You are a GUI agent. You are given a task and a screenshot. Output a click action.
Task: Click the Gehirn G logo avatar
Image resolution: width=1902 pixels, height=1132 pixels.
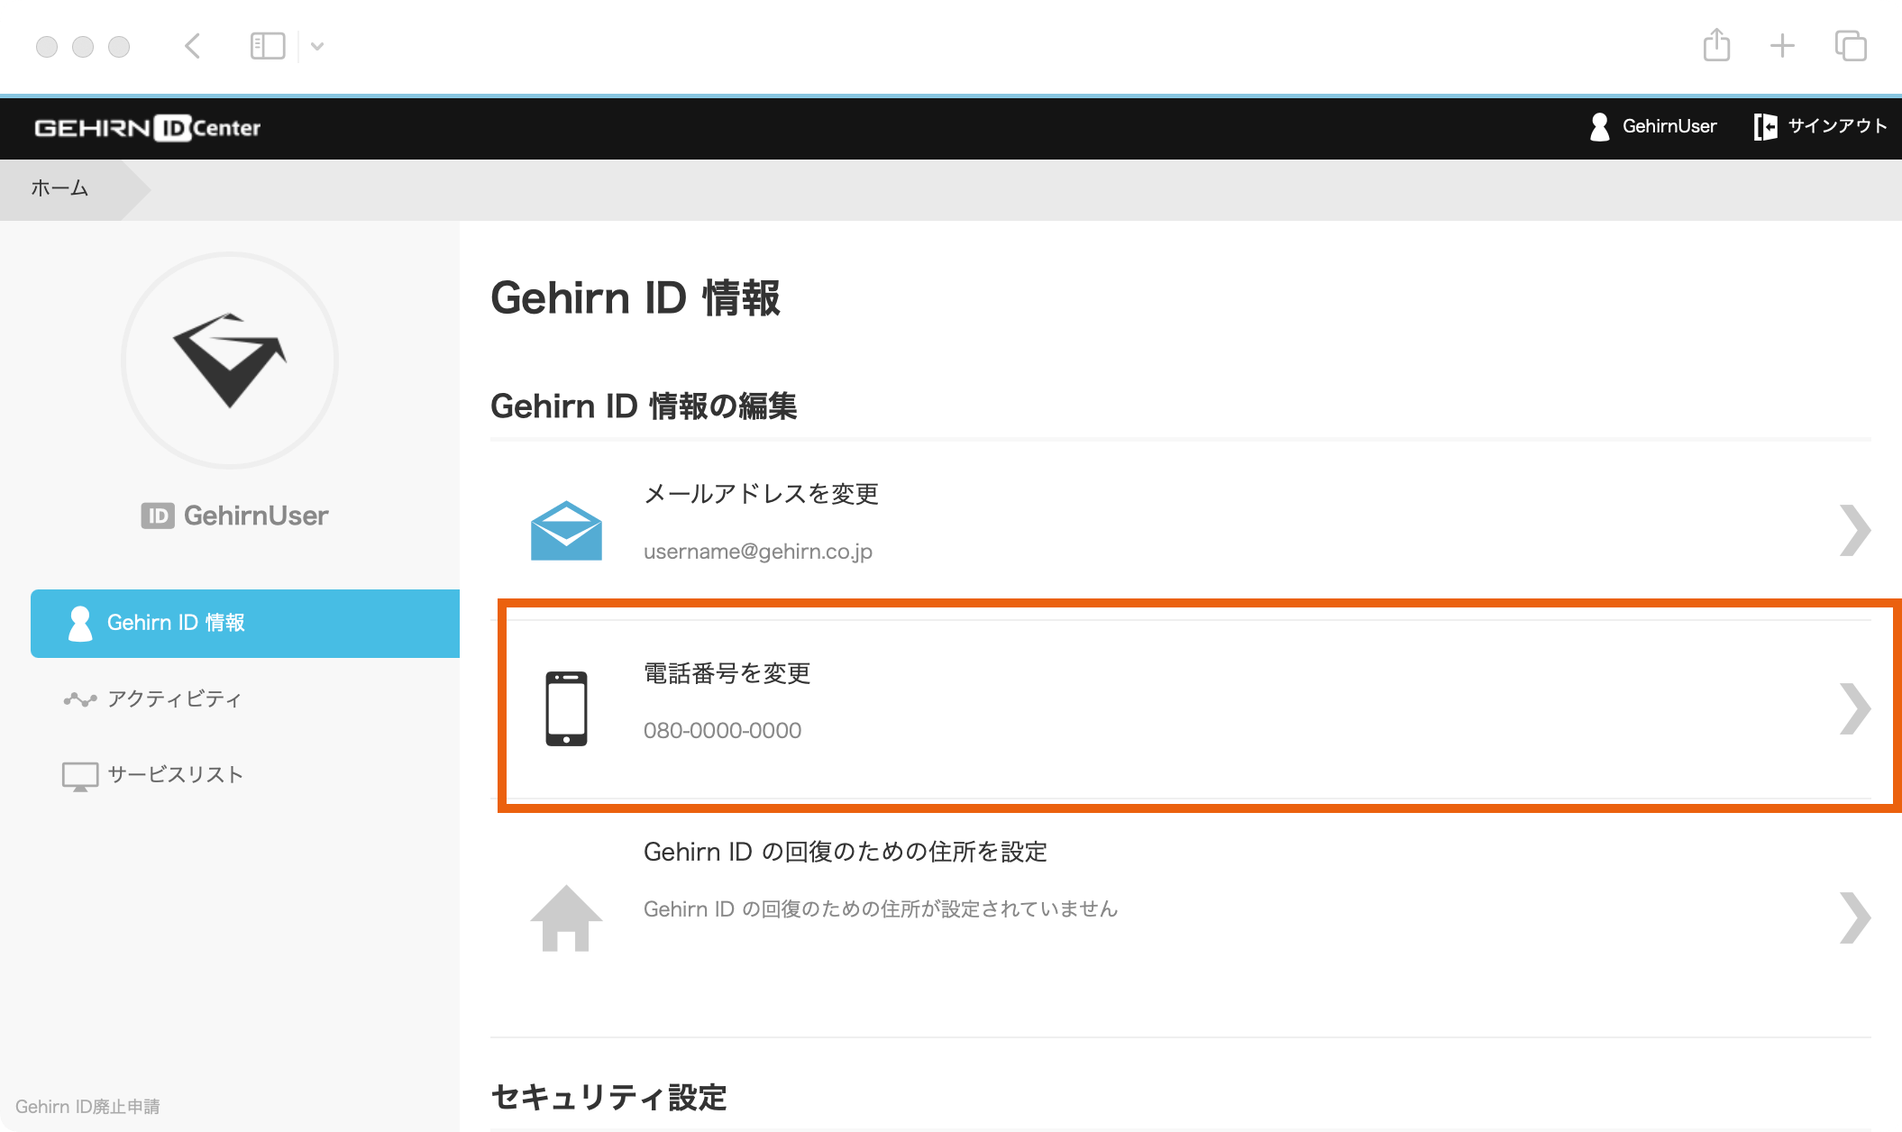(230, 361)
